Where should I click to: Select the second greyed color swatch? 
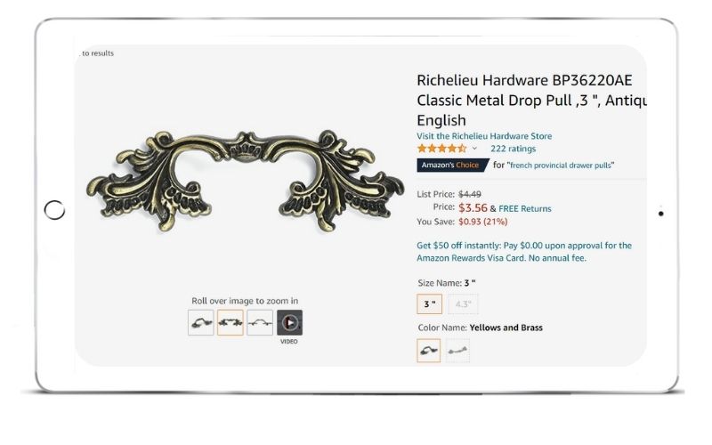pos(457,350)
